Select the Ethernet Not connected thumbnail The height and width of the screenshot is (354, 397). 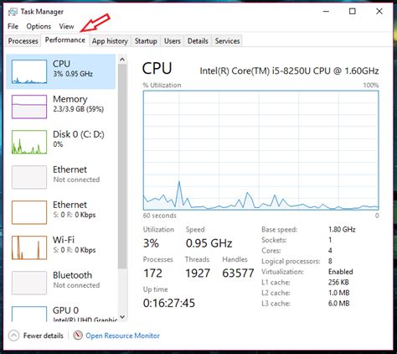pyautogui.click(x=29, y=177)
